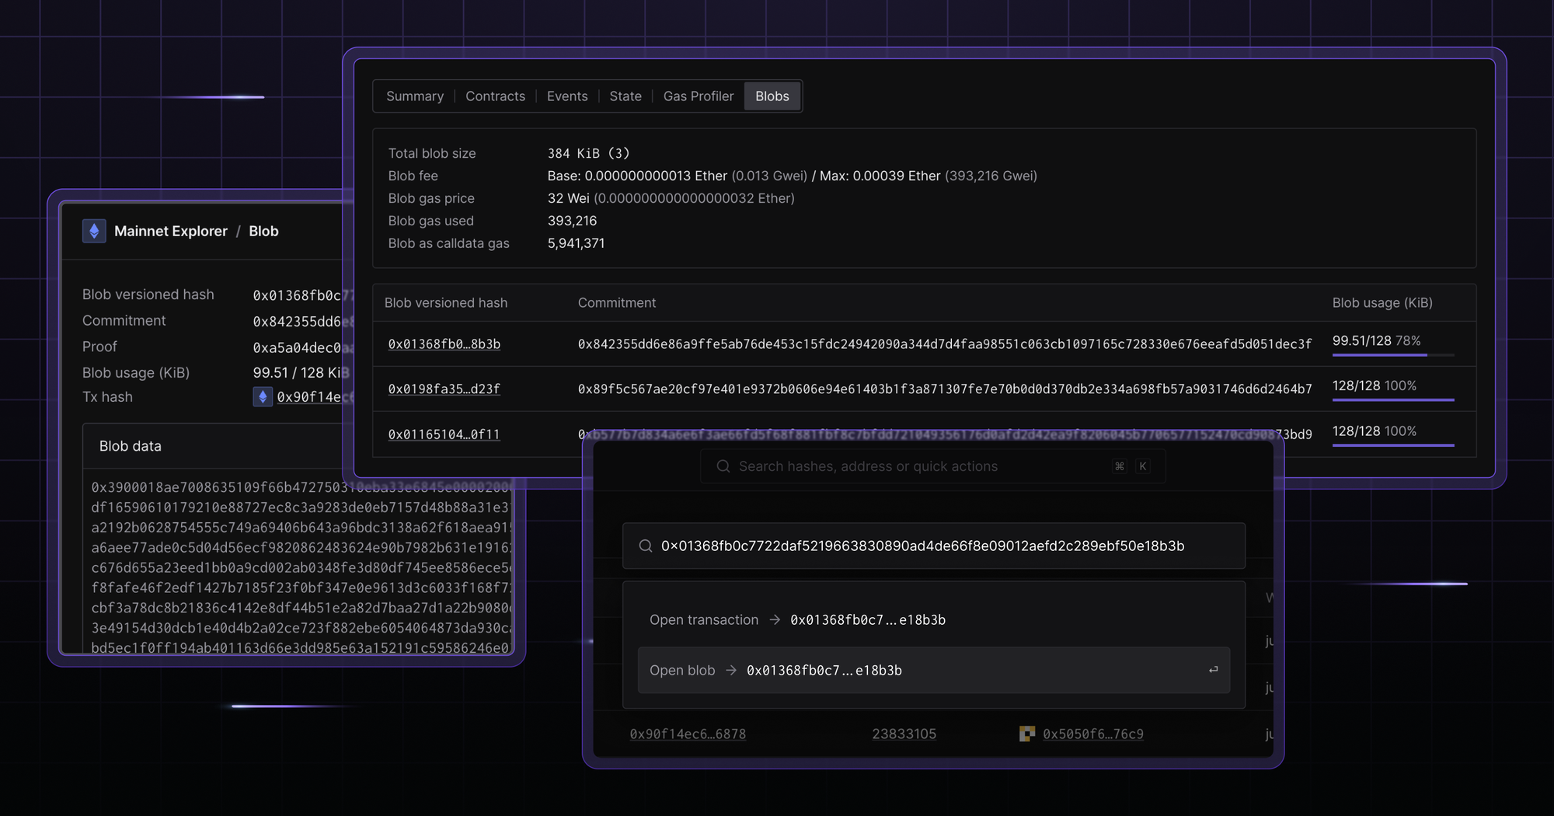The width and height of the screenshot is (1554, 816).
Task: Select the Contracts tab
Action: (x=495, y=96)
